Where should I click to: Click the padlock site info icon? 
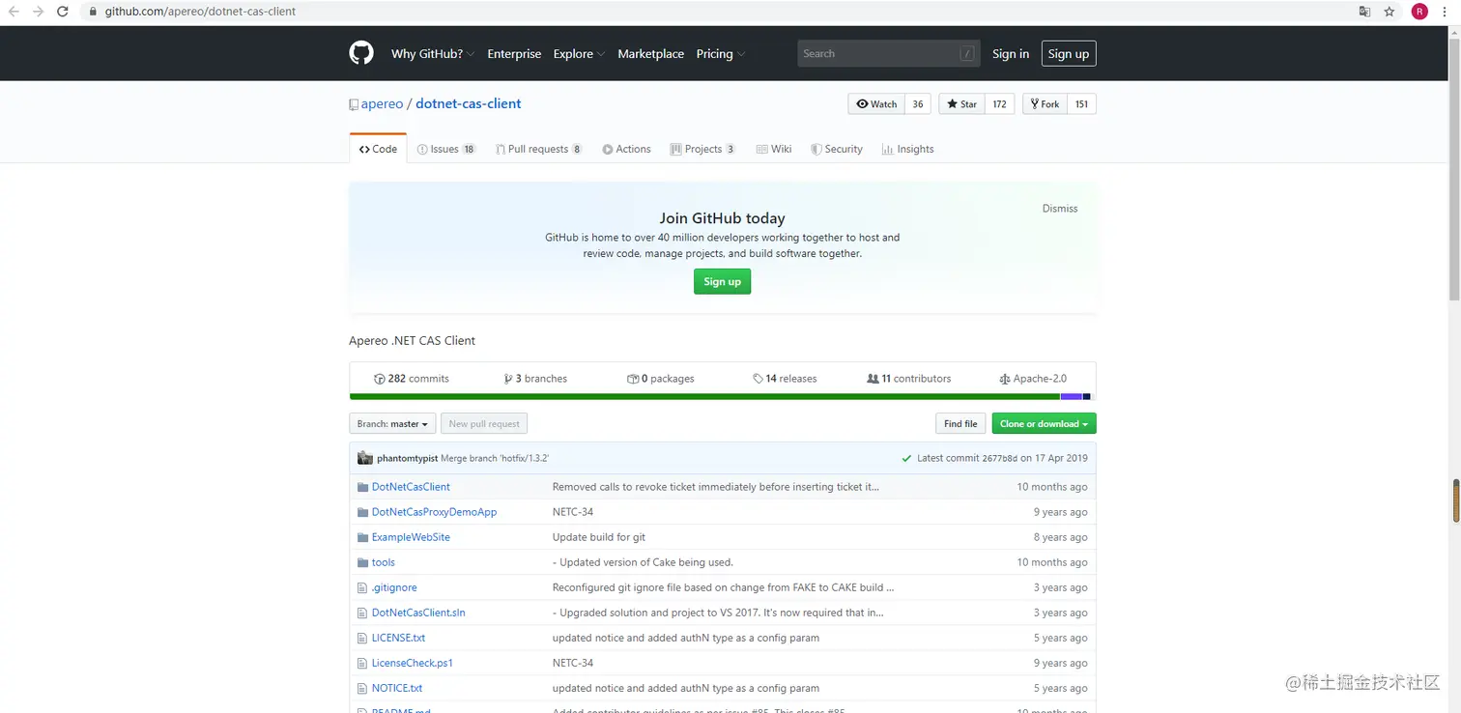(93, 12)
